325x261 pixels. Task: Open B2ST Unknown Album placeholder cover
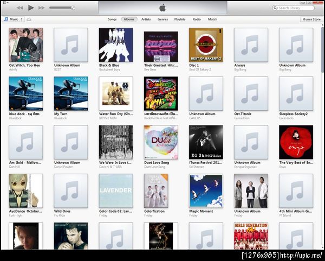tap(71, 45)
